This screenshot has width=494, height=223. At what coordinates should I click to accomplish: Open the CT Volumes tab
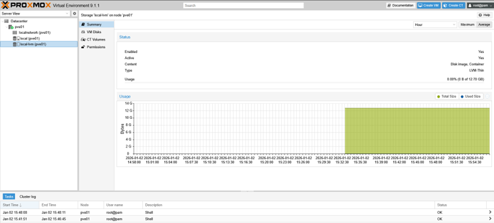[96, 39]
